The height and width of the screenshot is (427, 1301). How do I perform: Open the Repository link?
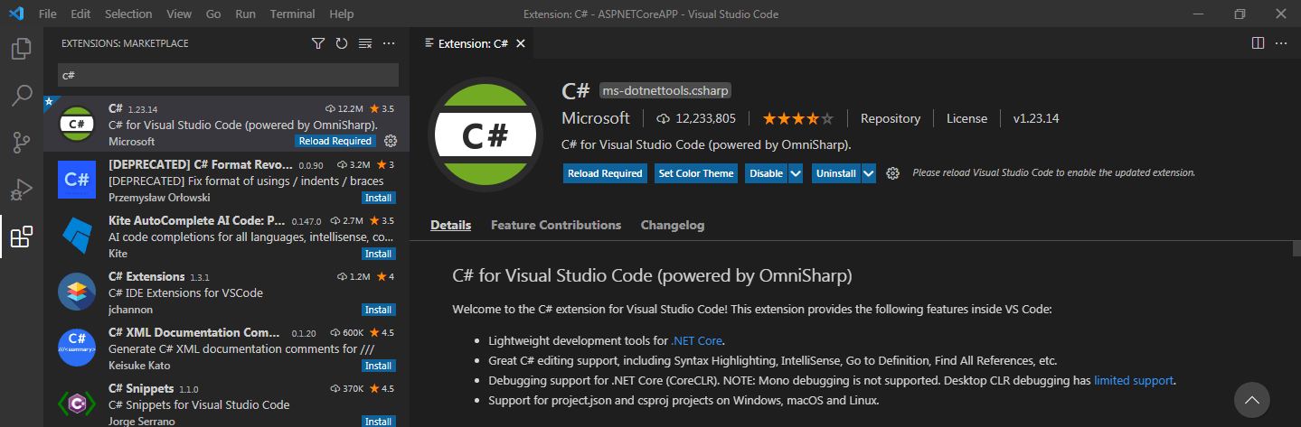tap(891, 118)
